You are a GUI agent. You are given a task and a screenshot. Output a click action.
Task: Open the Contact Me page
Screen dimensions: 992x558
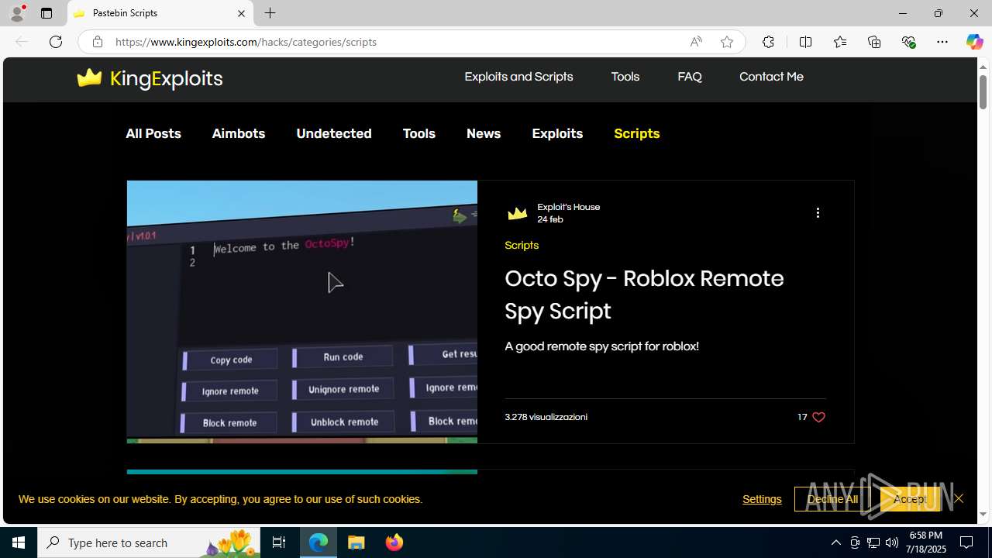pyautogui.click(x=771, y=77)
